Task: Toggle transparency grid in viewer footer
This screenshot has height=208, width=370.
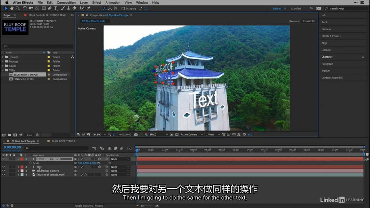Action: click(x=176, y=134)
